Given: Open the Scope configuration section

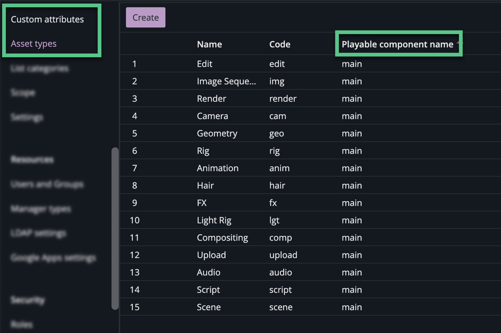Looking at the screenshot, I should pos(23,93).
